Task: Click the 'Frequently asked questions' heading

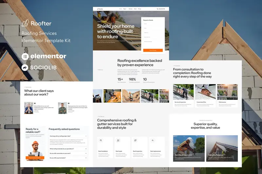Action: point(64,129)
